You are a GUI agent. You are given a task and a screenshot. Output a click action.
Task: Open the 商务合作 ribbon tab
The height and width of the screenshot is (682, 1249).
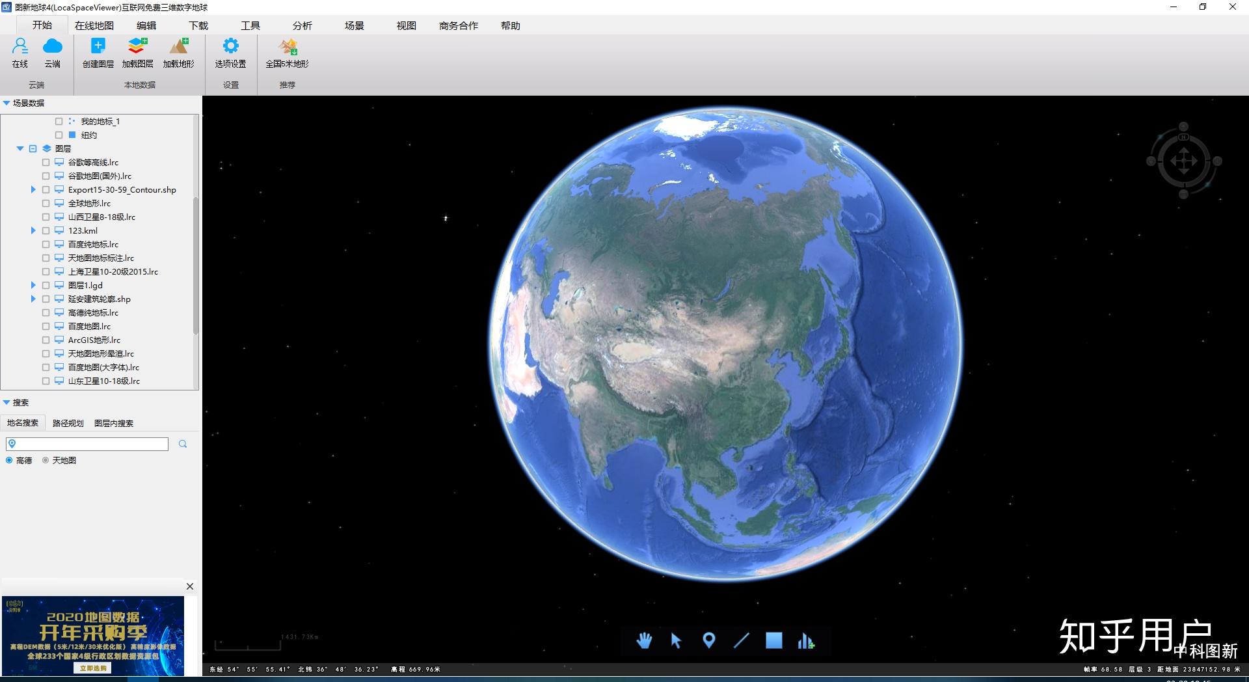click(459, 25)
